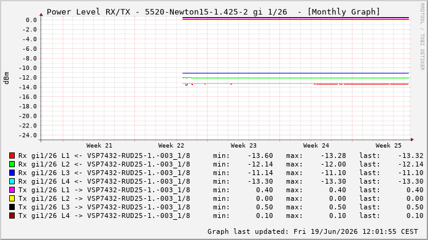Click the cyan Rx L4 legend swatch
The image size is (428, 240).
[x=12, y=181]
